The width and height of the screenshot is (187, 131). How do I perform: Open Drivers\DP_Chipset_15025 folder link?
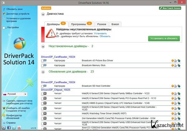[x=56, y=90]
